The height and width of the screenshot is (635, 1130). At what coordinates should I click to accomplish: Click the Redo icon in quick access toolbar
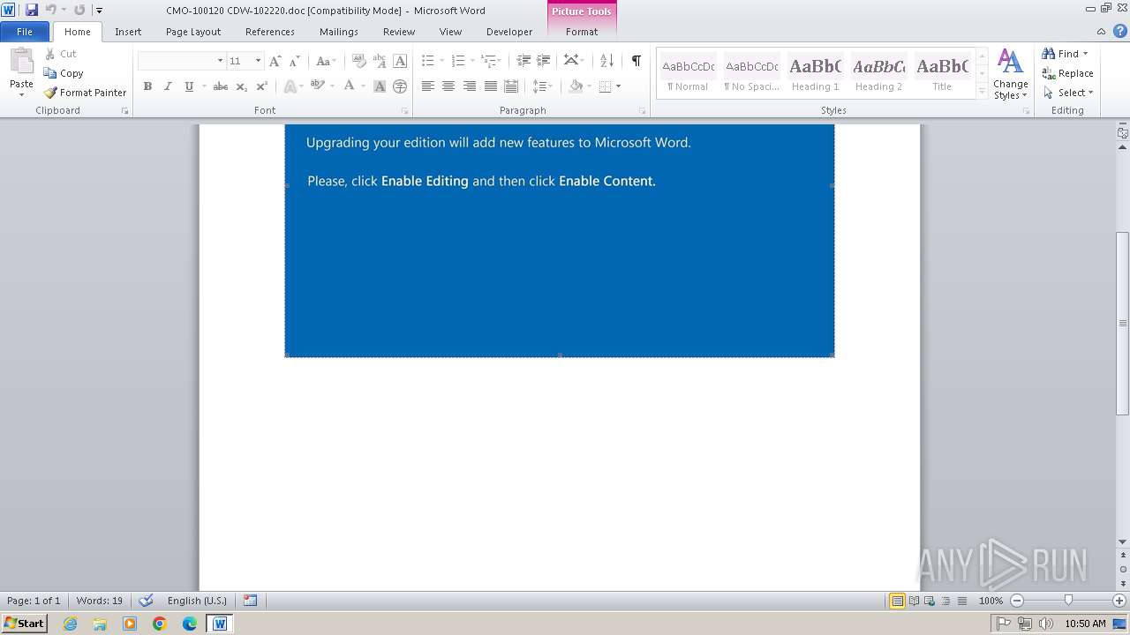79,10
